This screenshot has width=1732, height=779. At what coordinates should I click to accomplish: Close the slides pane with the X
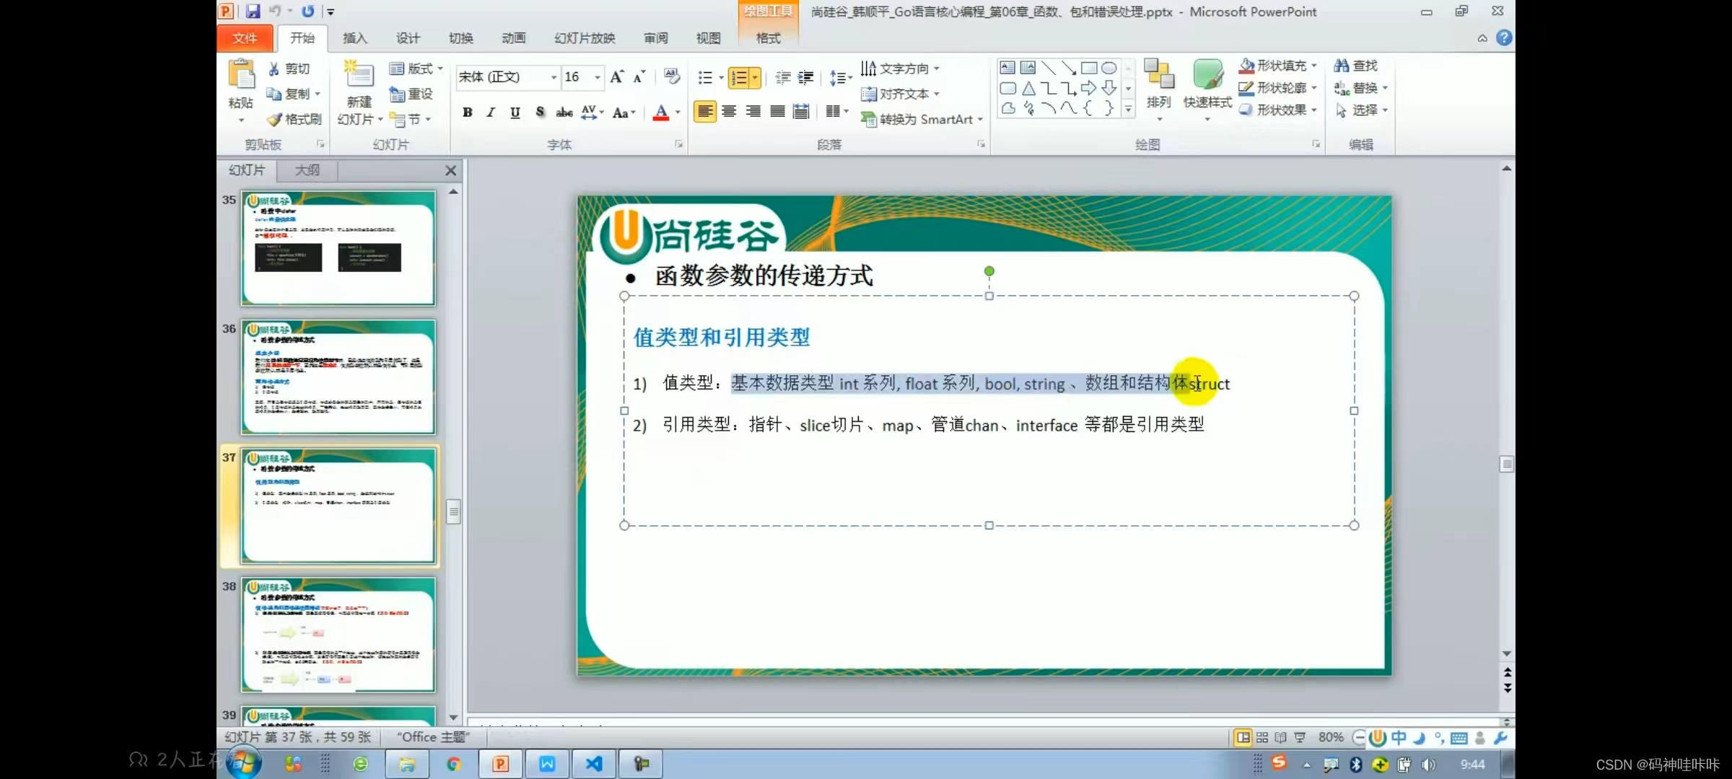450,170
